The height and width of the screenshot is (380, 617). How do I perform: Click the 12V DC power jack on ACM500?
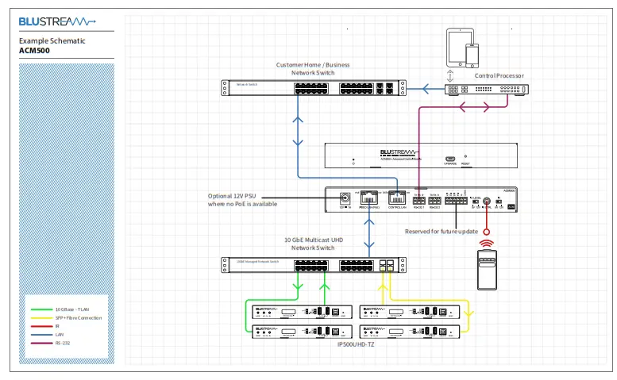(345, 198)
